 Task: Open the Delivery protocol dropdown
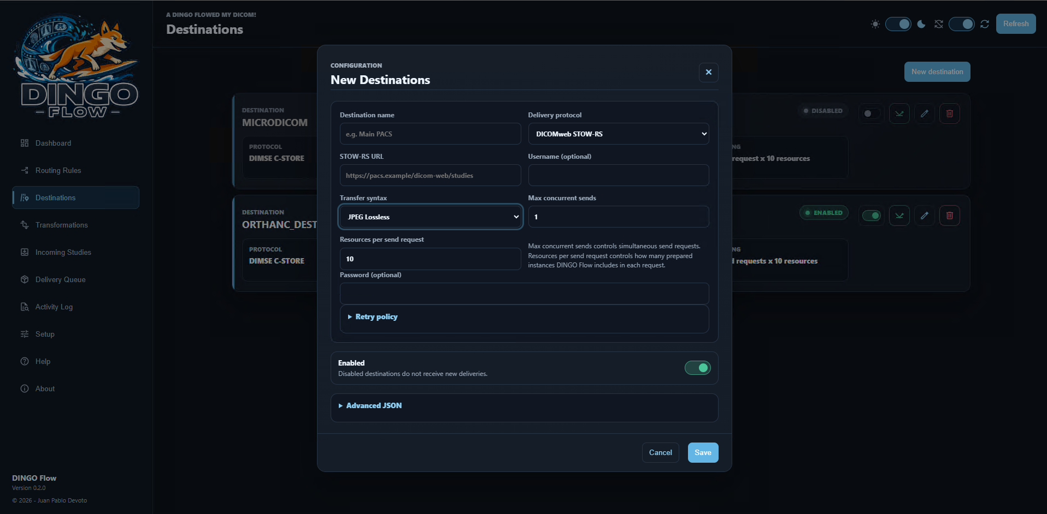[619, 134]
